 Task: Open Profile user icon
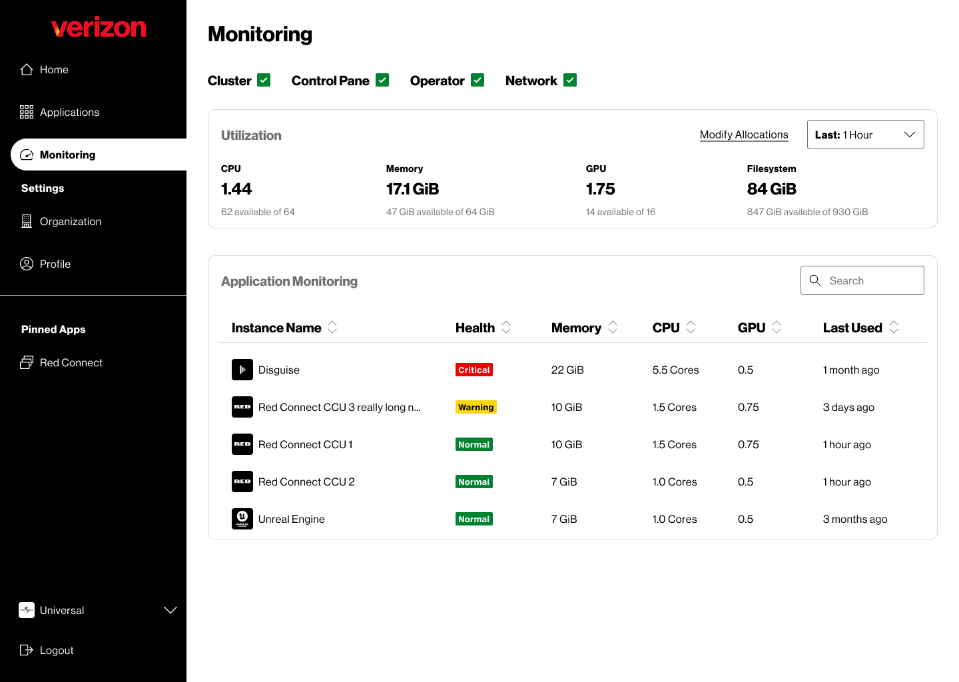point(27,264)
